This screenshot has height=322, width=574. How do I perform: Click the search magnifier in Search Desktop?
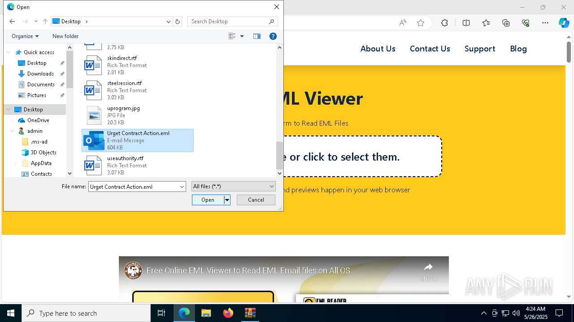click(x=271, y=21)
